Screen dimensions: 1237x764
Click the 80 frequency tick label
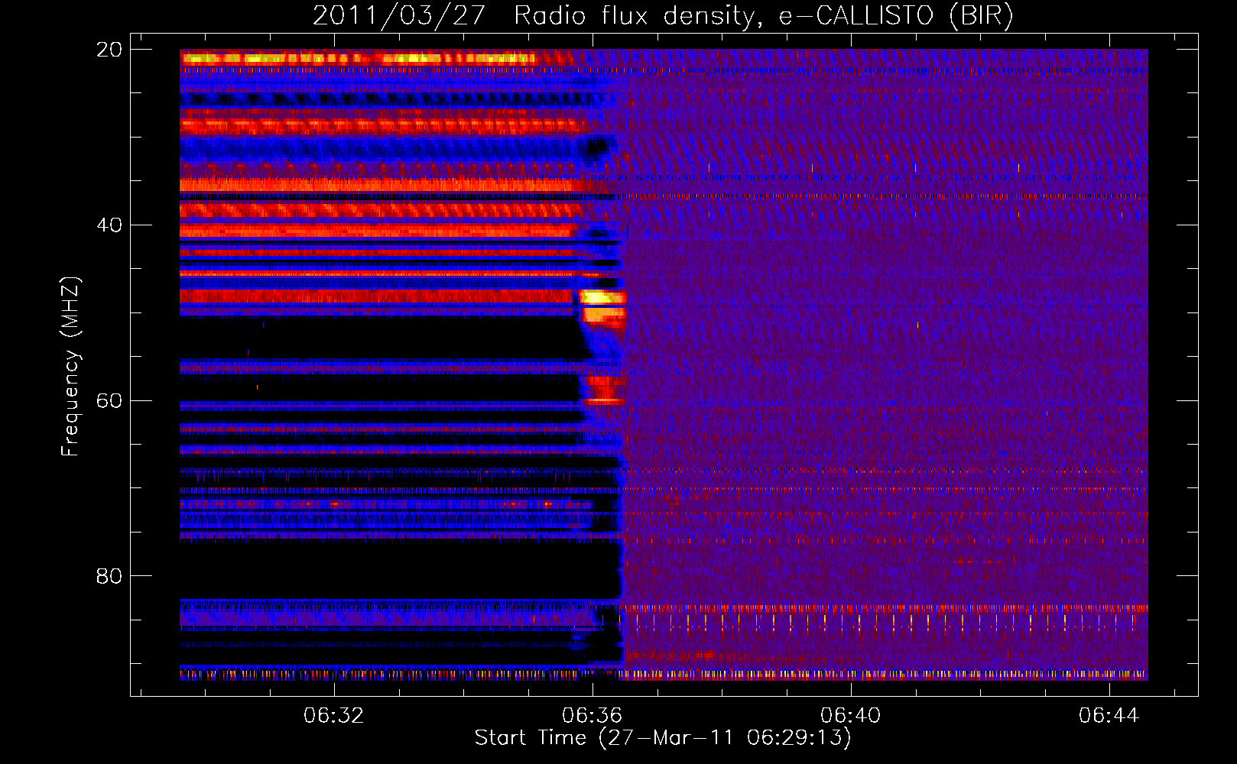109,576
